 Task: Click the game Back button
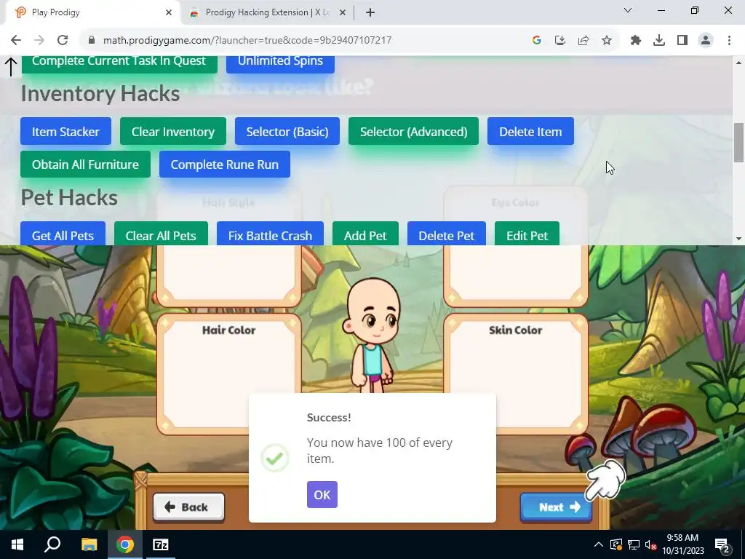click(x=188, y=507)
